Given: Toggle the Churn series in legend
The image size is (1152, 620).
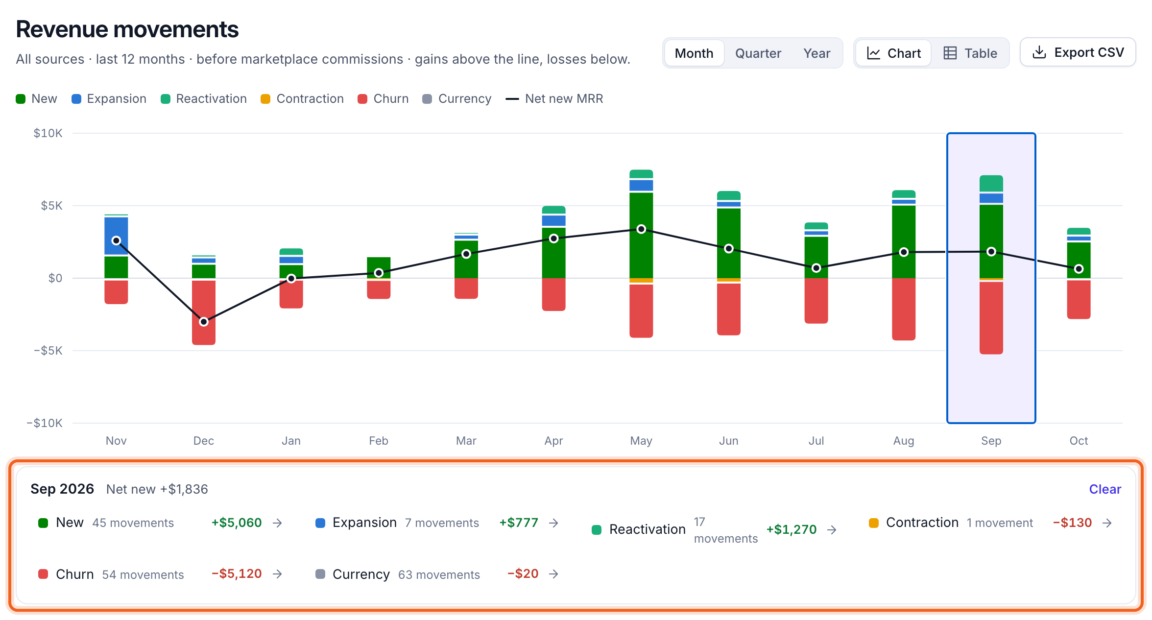Looking at the screenshot, I should (x=383, y=99).
